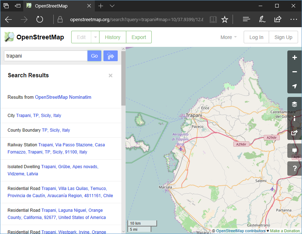Open OpenStreetMap Nominatim link
Image resolution: width=302 pixels, height=234 pixels.
[x=63, y=97]
